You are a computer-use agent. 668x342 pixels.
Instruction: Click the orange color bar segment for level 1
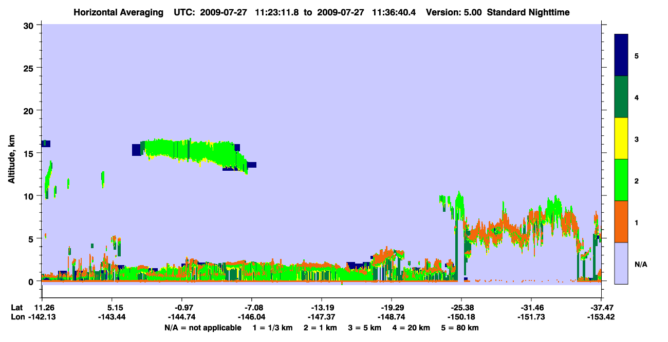[621, 222]
